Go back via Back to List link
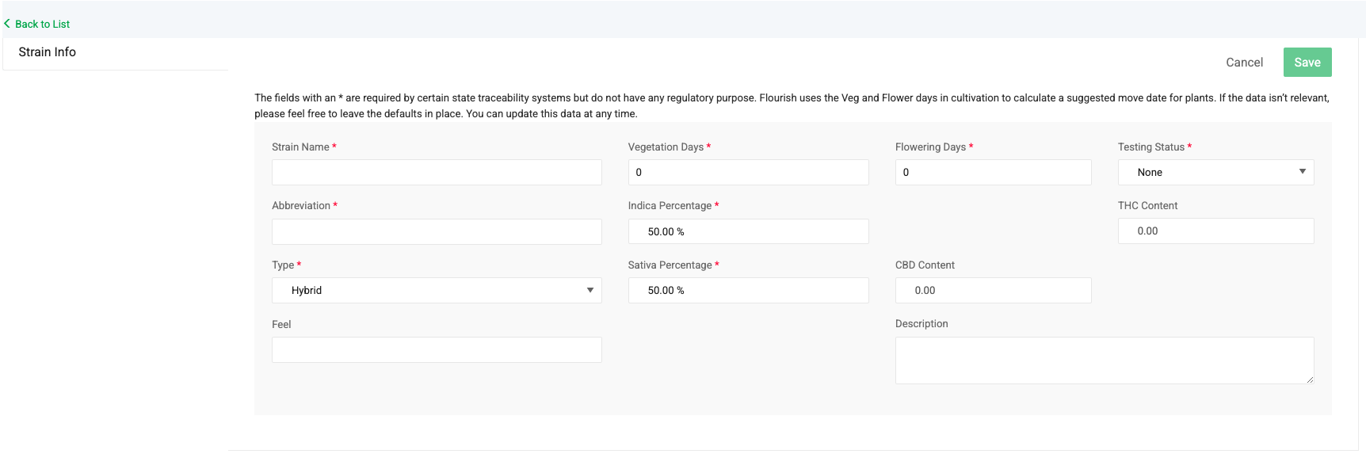1366x454 pixels. tap(42, 24)
